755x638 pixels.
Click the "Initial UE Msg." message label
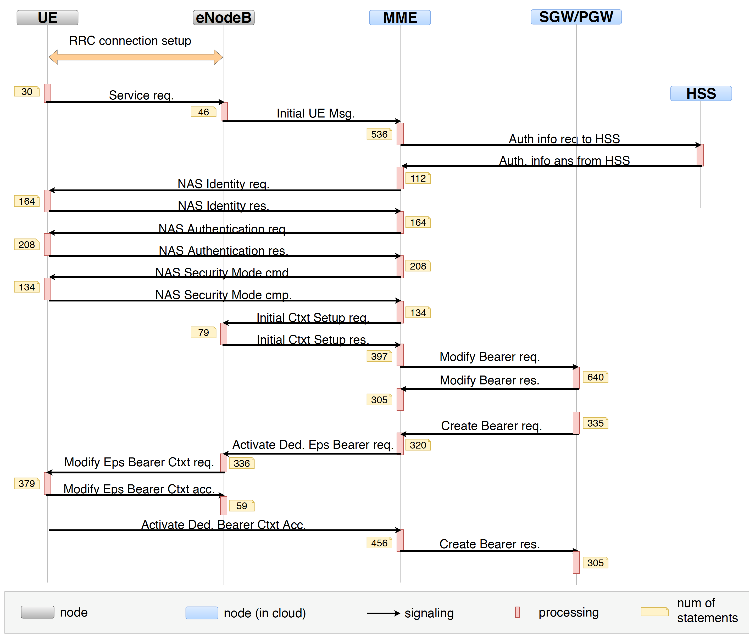(315, 113)
